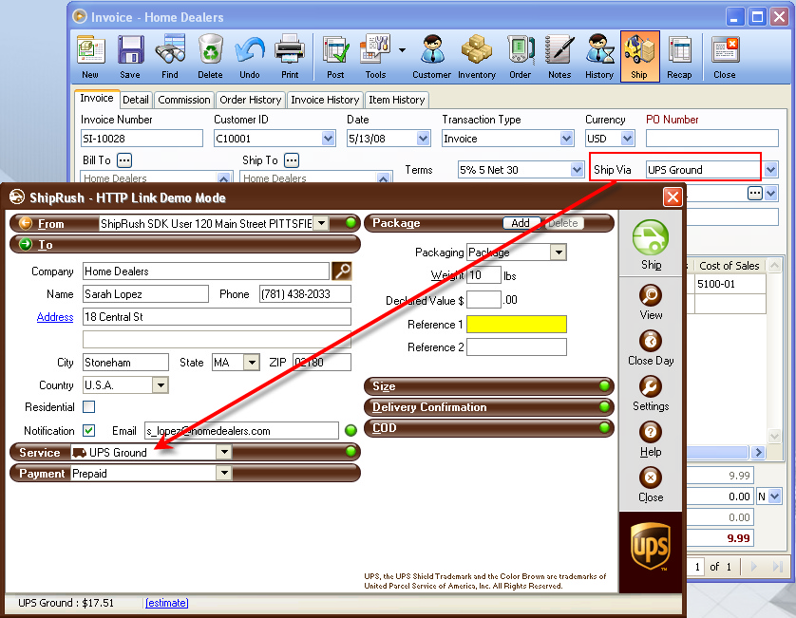Click the Add package button
Screen dimensions: 796x618
(x=521, y=223)
